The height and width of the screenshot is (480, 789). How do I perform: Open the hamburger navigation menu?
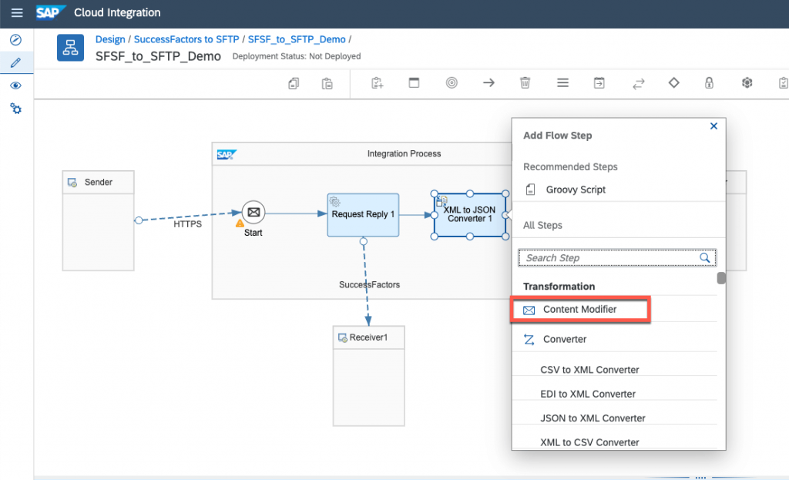[17, 12]
